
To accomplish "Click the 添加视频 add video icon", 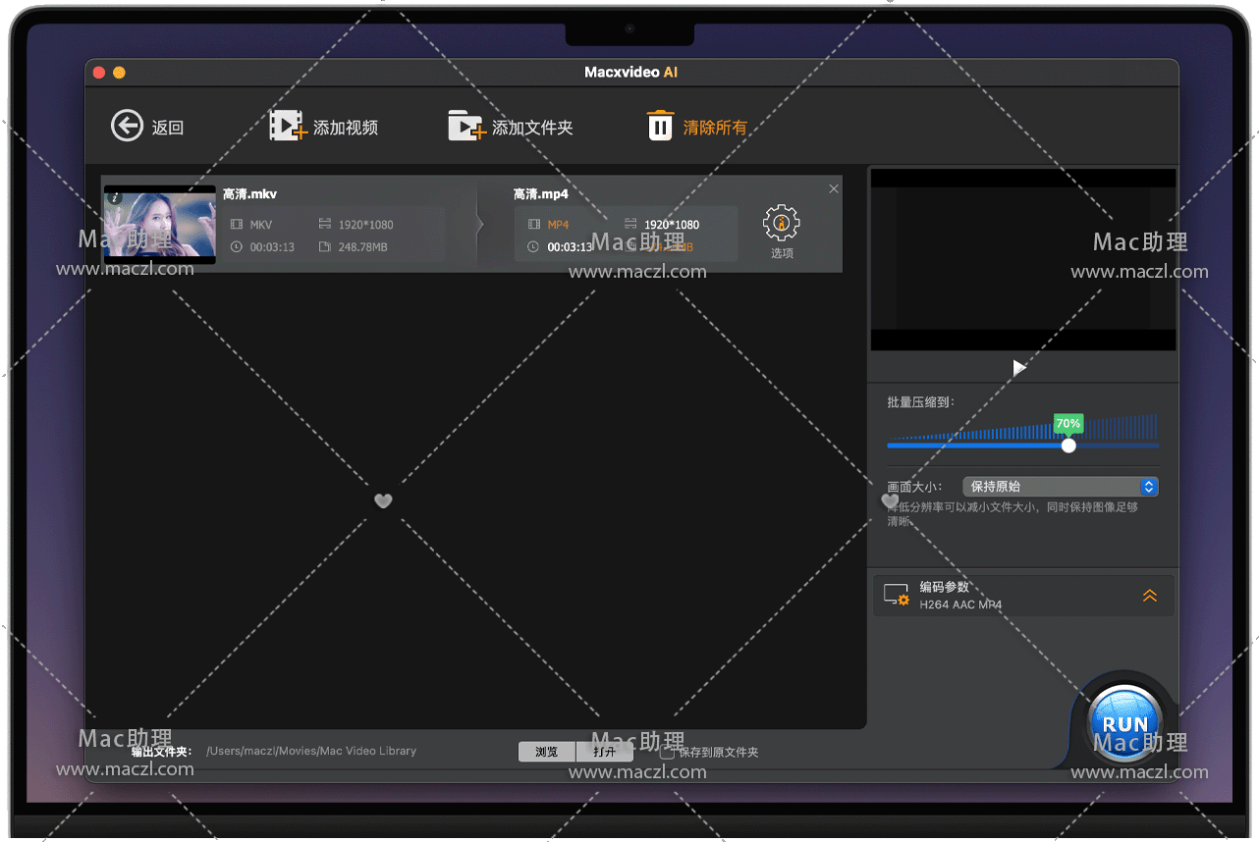I will (x=287, y=127).
